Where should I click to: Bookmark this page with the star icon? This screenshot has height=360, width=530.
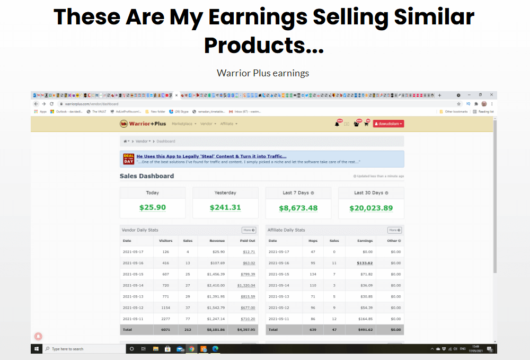click(459, 104)
